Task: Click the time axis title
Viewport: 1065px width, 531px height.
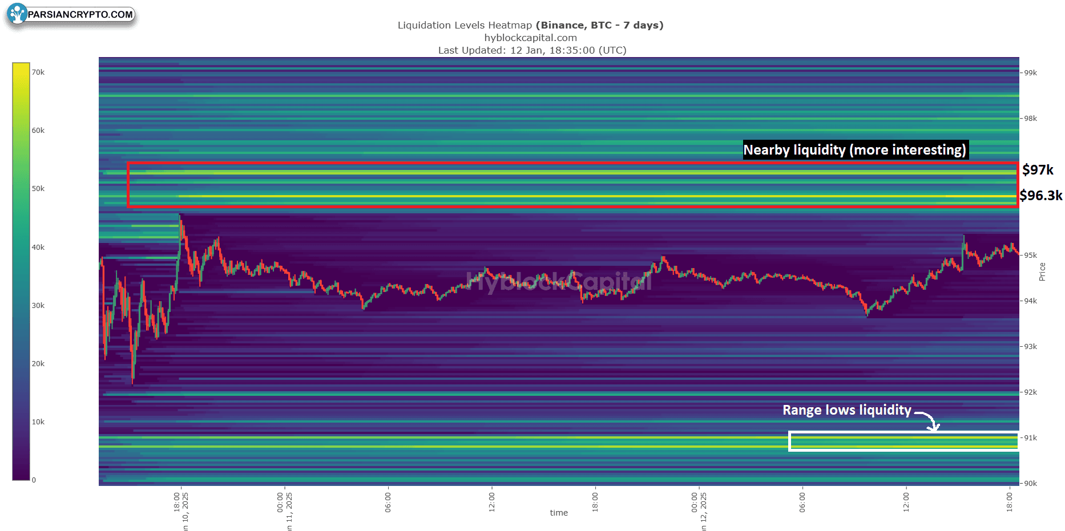Action: [559, 513]
